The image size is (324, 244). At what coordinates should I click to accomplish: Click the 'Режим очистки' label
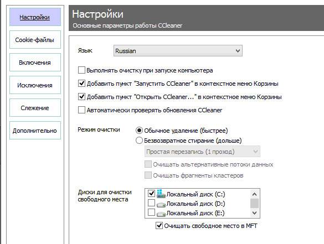tap(99, 129)
